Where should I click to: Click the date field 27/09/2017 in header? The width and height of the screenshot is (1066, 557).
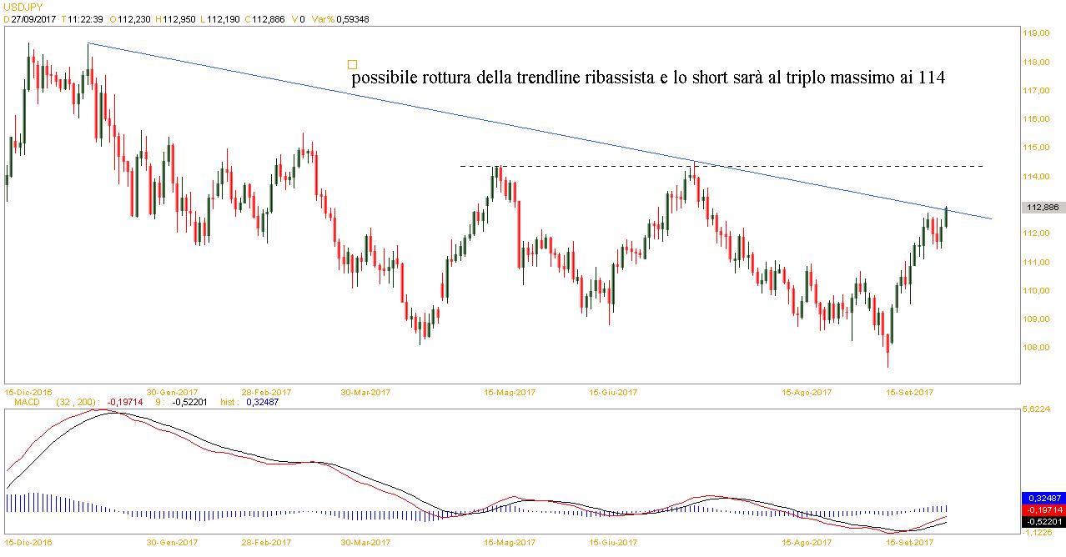click(x=32, y=19)
